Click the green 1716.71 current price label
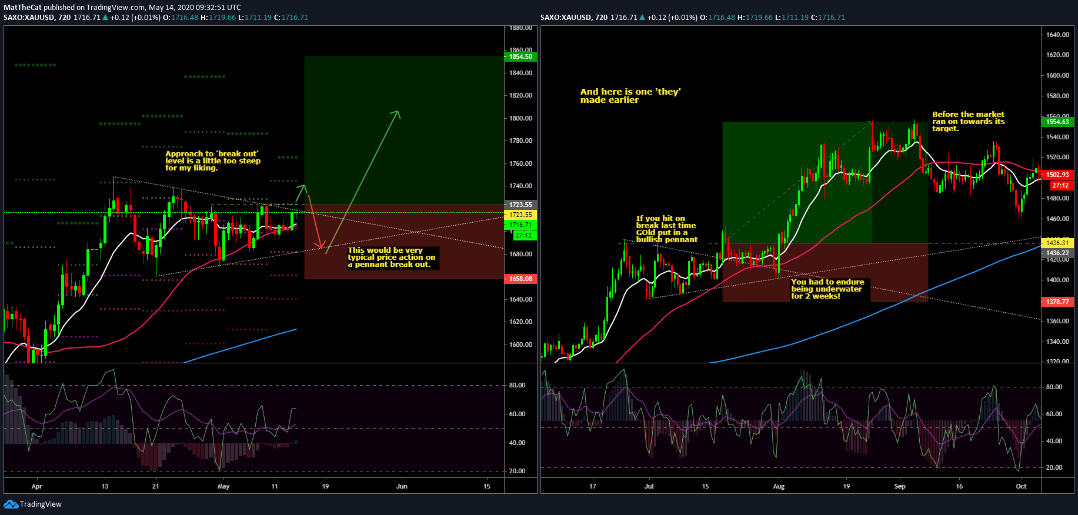1078x515 pixels. point(520,225)
